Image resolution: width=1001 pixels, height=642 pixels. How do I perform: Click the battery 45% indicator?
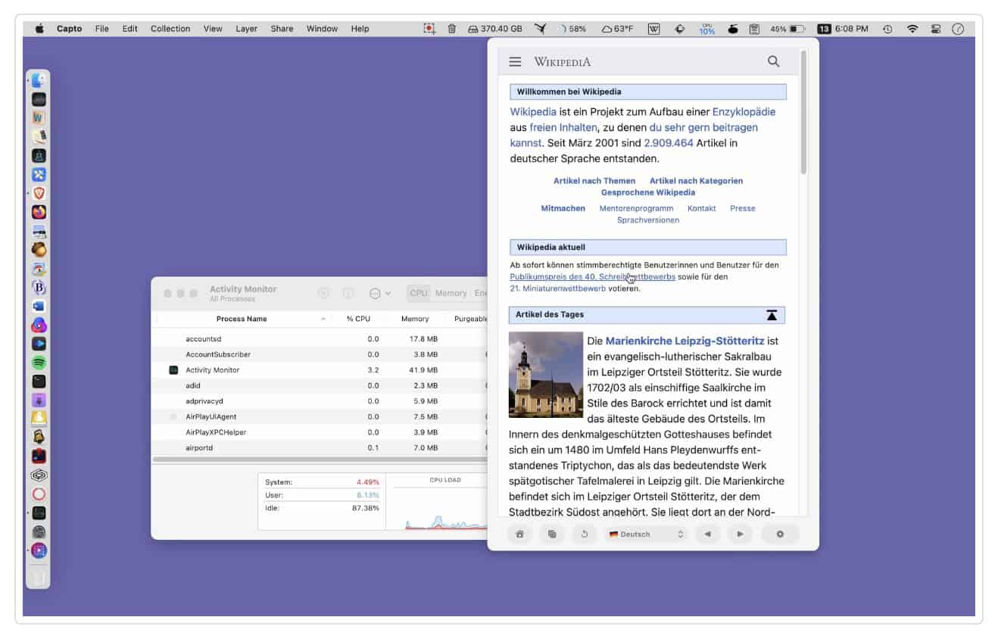coord(787,29)
